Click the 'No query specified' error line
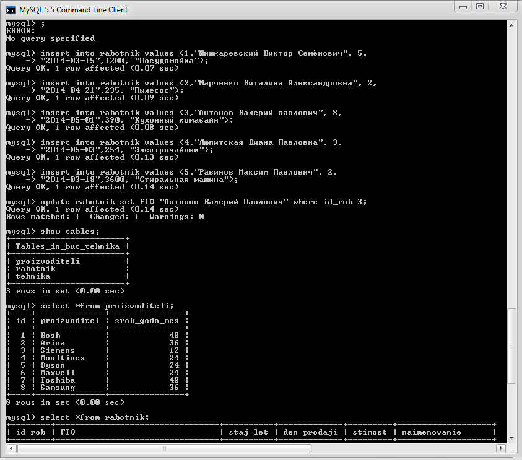522x460 pixels. pos(50,38)
